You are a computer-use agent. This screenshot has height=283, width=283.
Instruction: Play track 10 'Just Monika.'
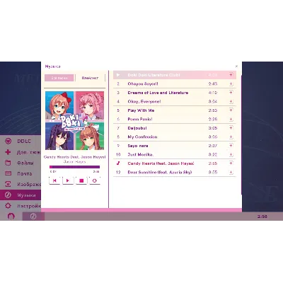[175, 155]
